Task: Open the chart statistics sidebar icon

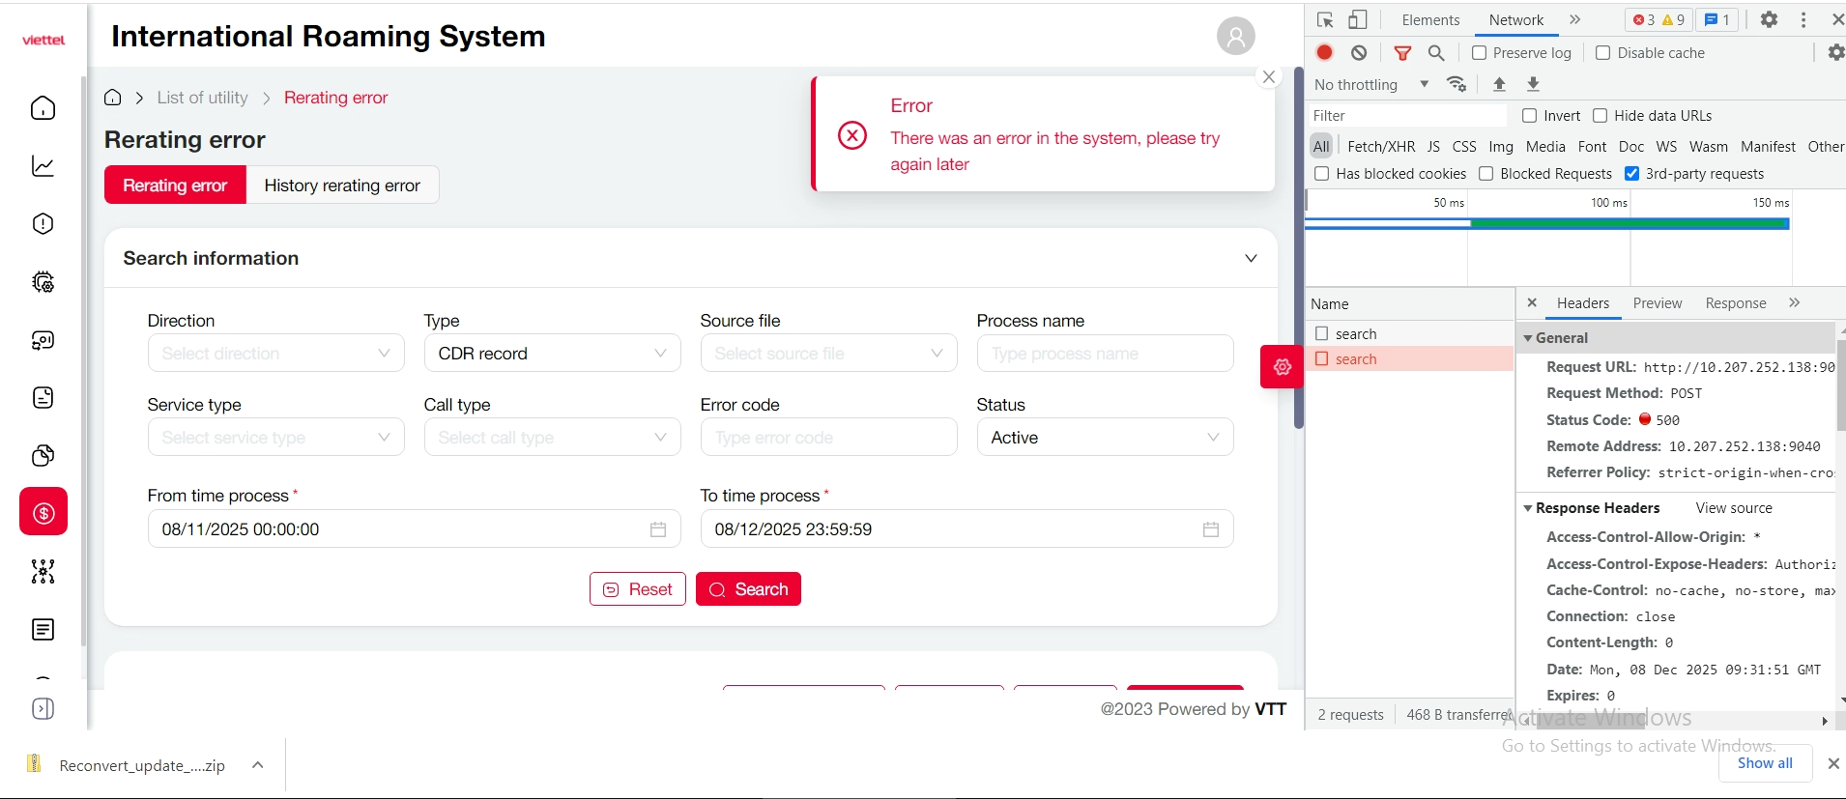Action: (43, 166)
